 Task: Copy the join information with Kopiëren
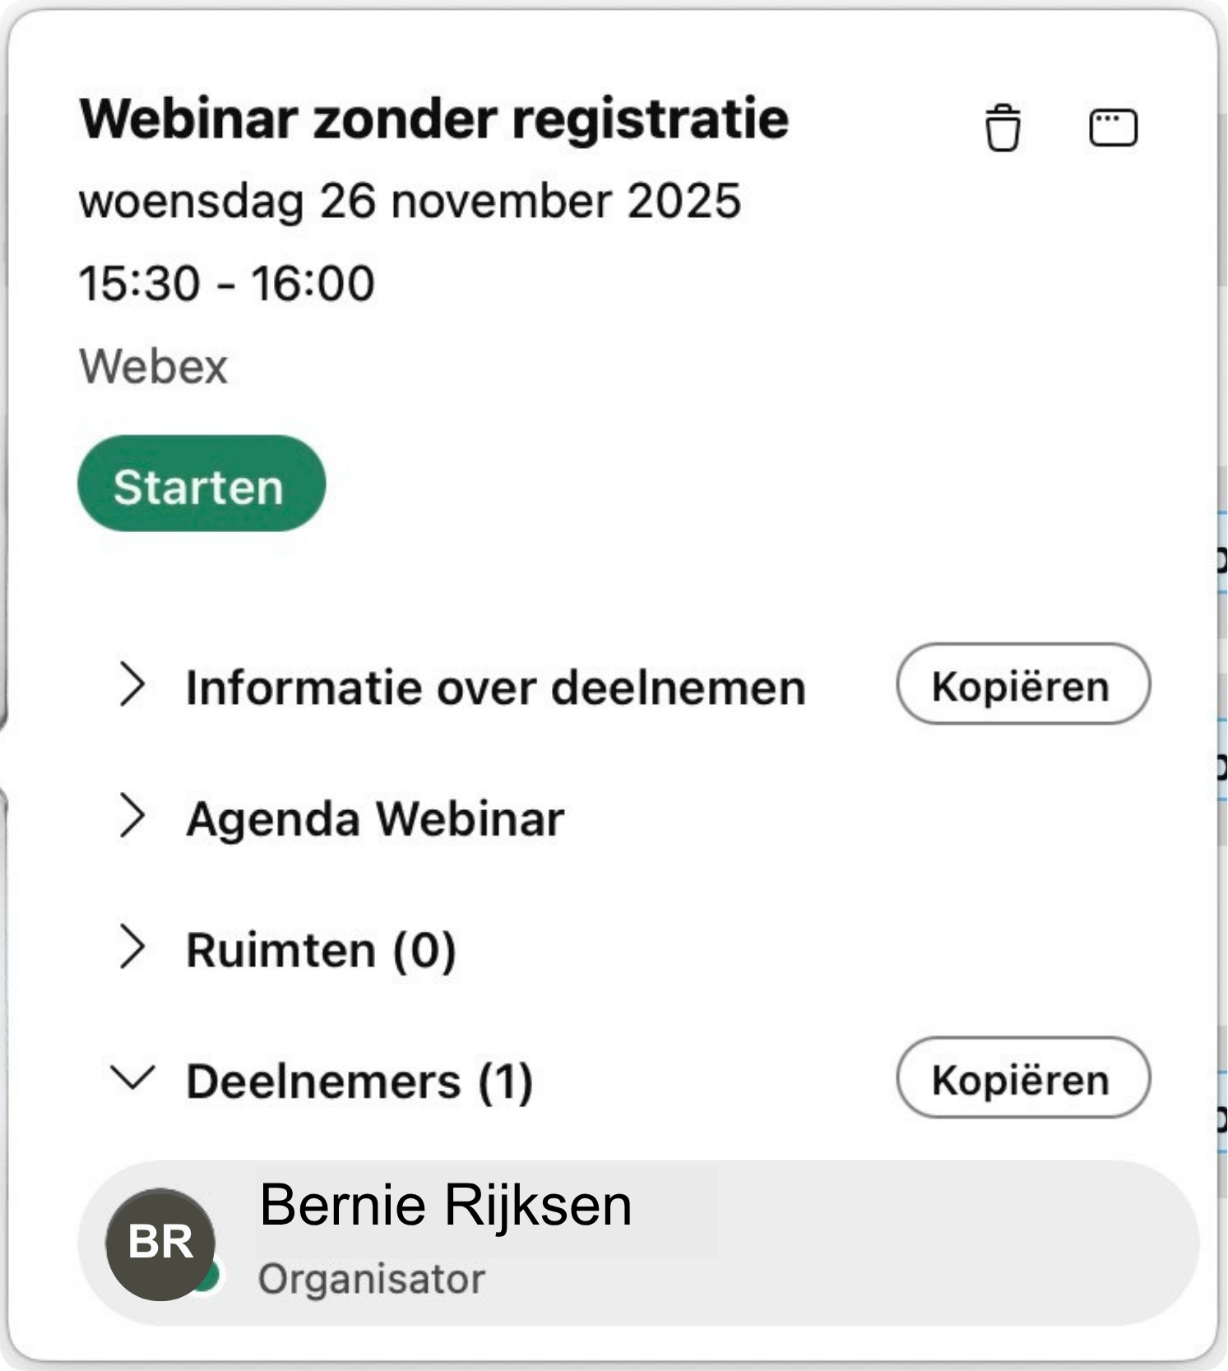(x=1023, y=685)
